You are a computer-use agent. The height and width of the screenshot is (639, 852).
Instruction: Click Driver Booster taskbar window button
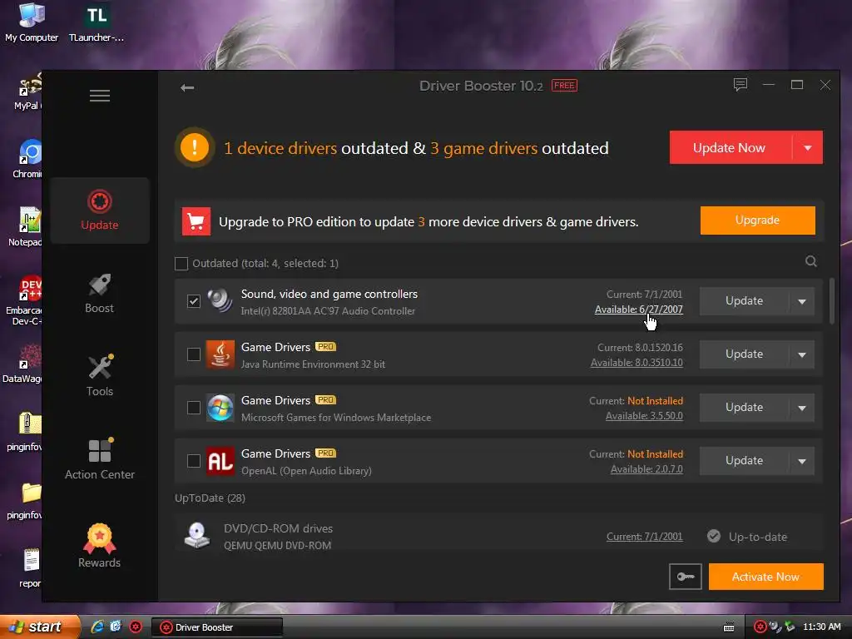[217, 627]
